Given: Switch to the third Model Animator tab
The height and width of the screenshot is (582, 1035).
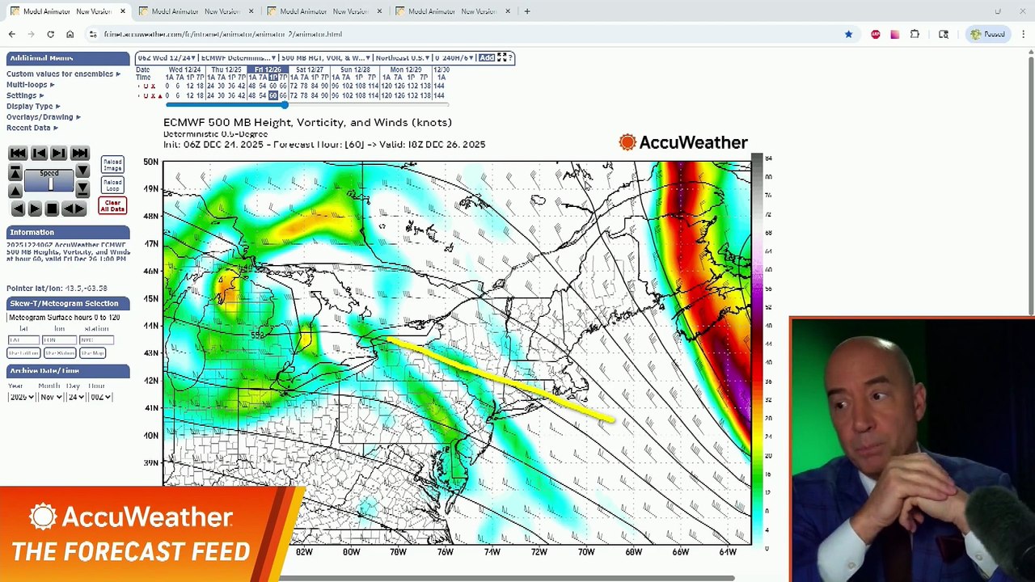Looking at the screenshot, I should (323, 11).
